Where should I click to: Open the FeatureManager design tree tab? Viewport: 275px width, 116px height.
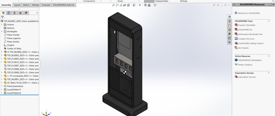(x=3, y=13)
